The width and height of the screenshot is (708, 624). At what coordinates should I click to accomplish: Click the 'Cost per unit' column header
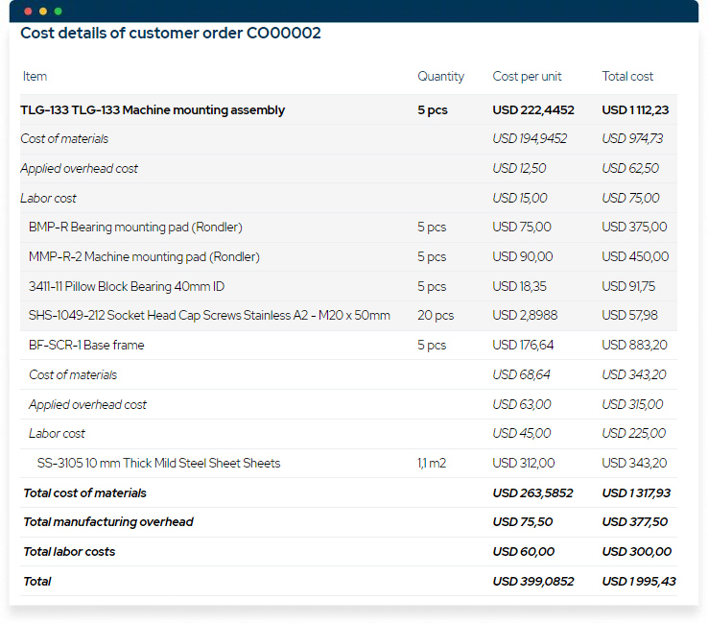pyautogui.click(x=527, y=77)
